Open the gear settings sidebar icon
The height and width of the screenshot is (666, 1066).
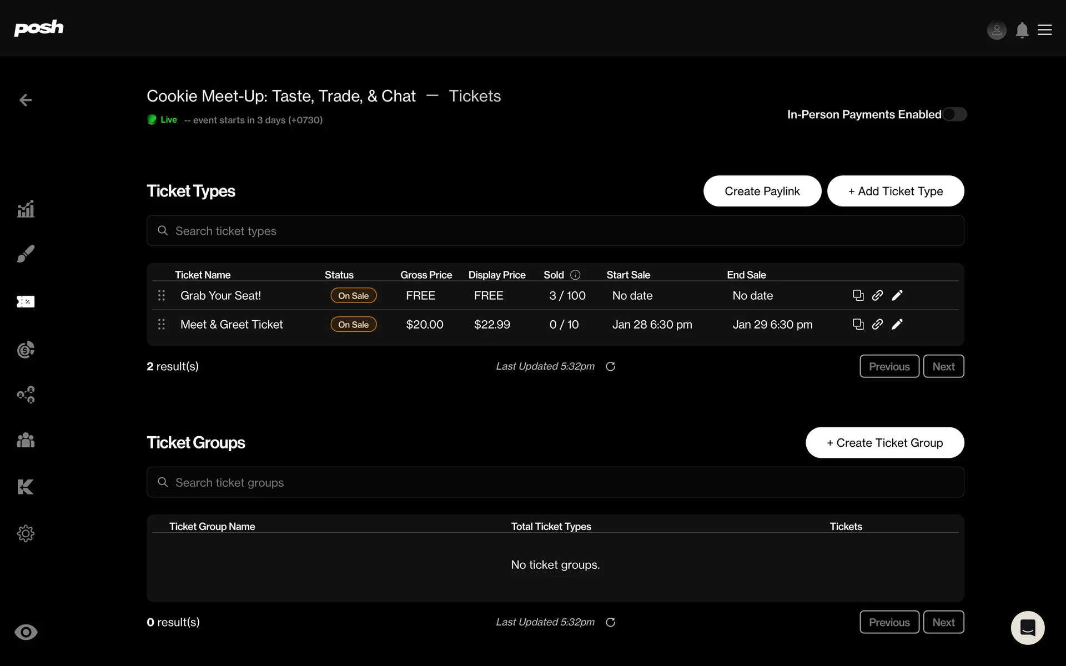26,533
